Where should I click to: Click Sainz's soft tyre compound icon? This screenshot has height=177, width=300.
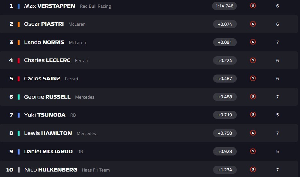(253, 78)
